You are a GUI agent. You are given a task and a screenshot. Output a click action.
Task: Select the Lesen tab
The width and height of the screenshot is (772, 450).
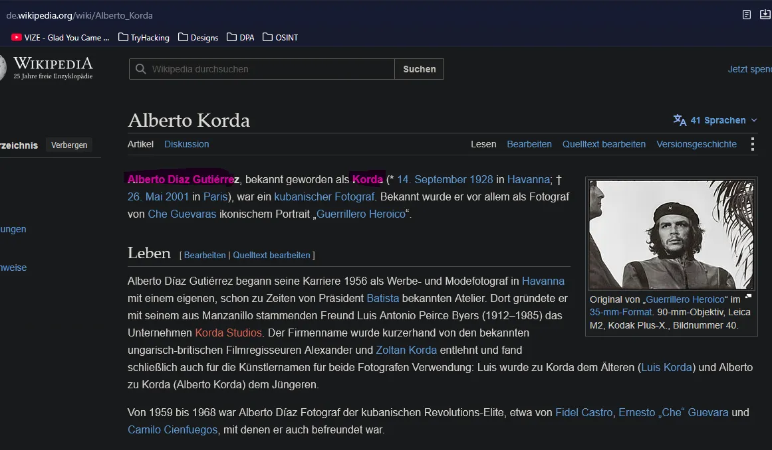[483, 144]
